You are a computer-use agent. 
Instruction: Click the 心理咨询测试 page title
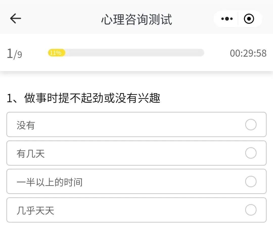pos(136,19)
